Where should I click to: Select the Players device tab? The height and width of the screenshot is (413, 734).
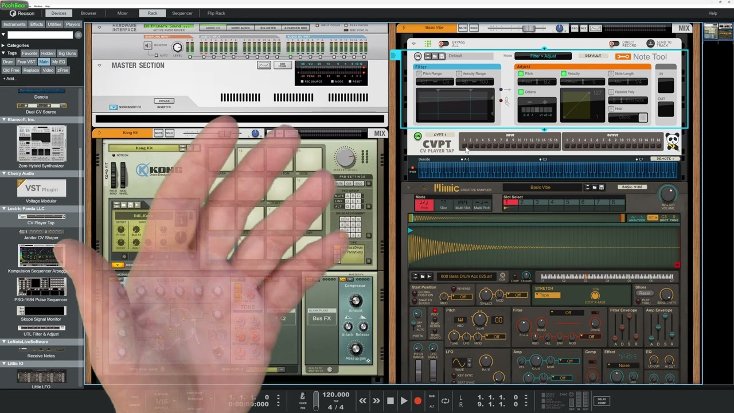click(x=73, y=25)
